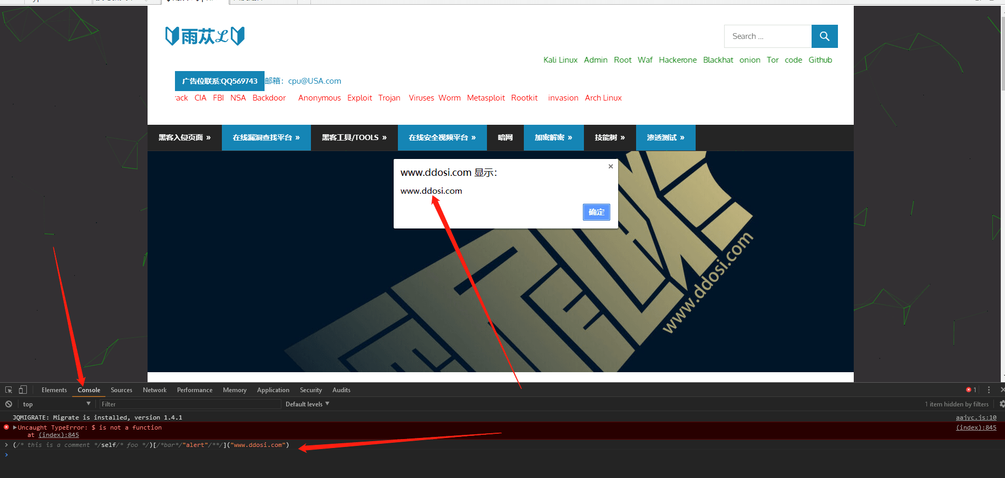Open the Tor tag link
Image resolution: width=1005 pixels, height=478 pixels.
point(773,60)
